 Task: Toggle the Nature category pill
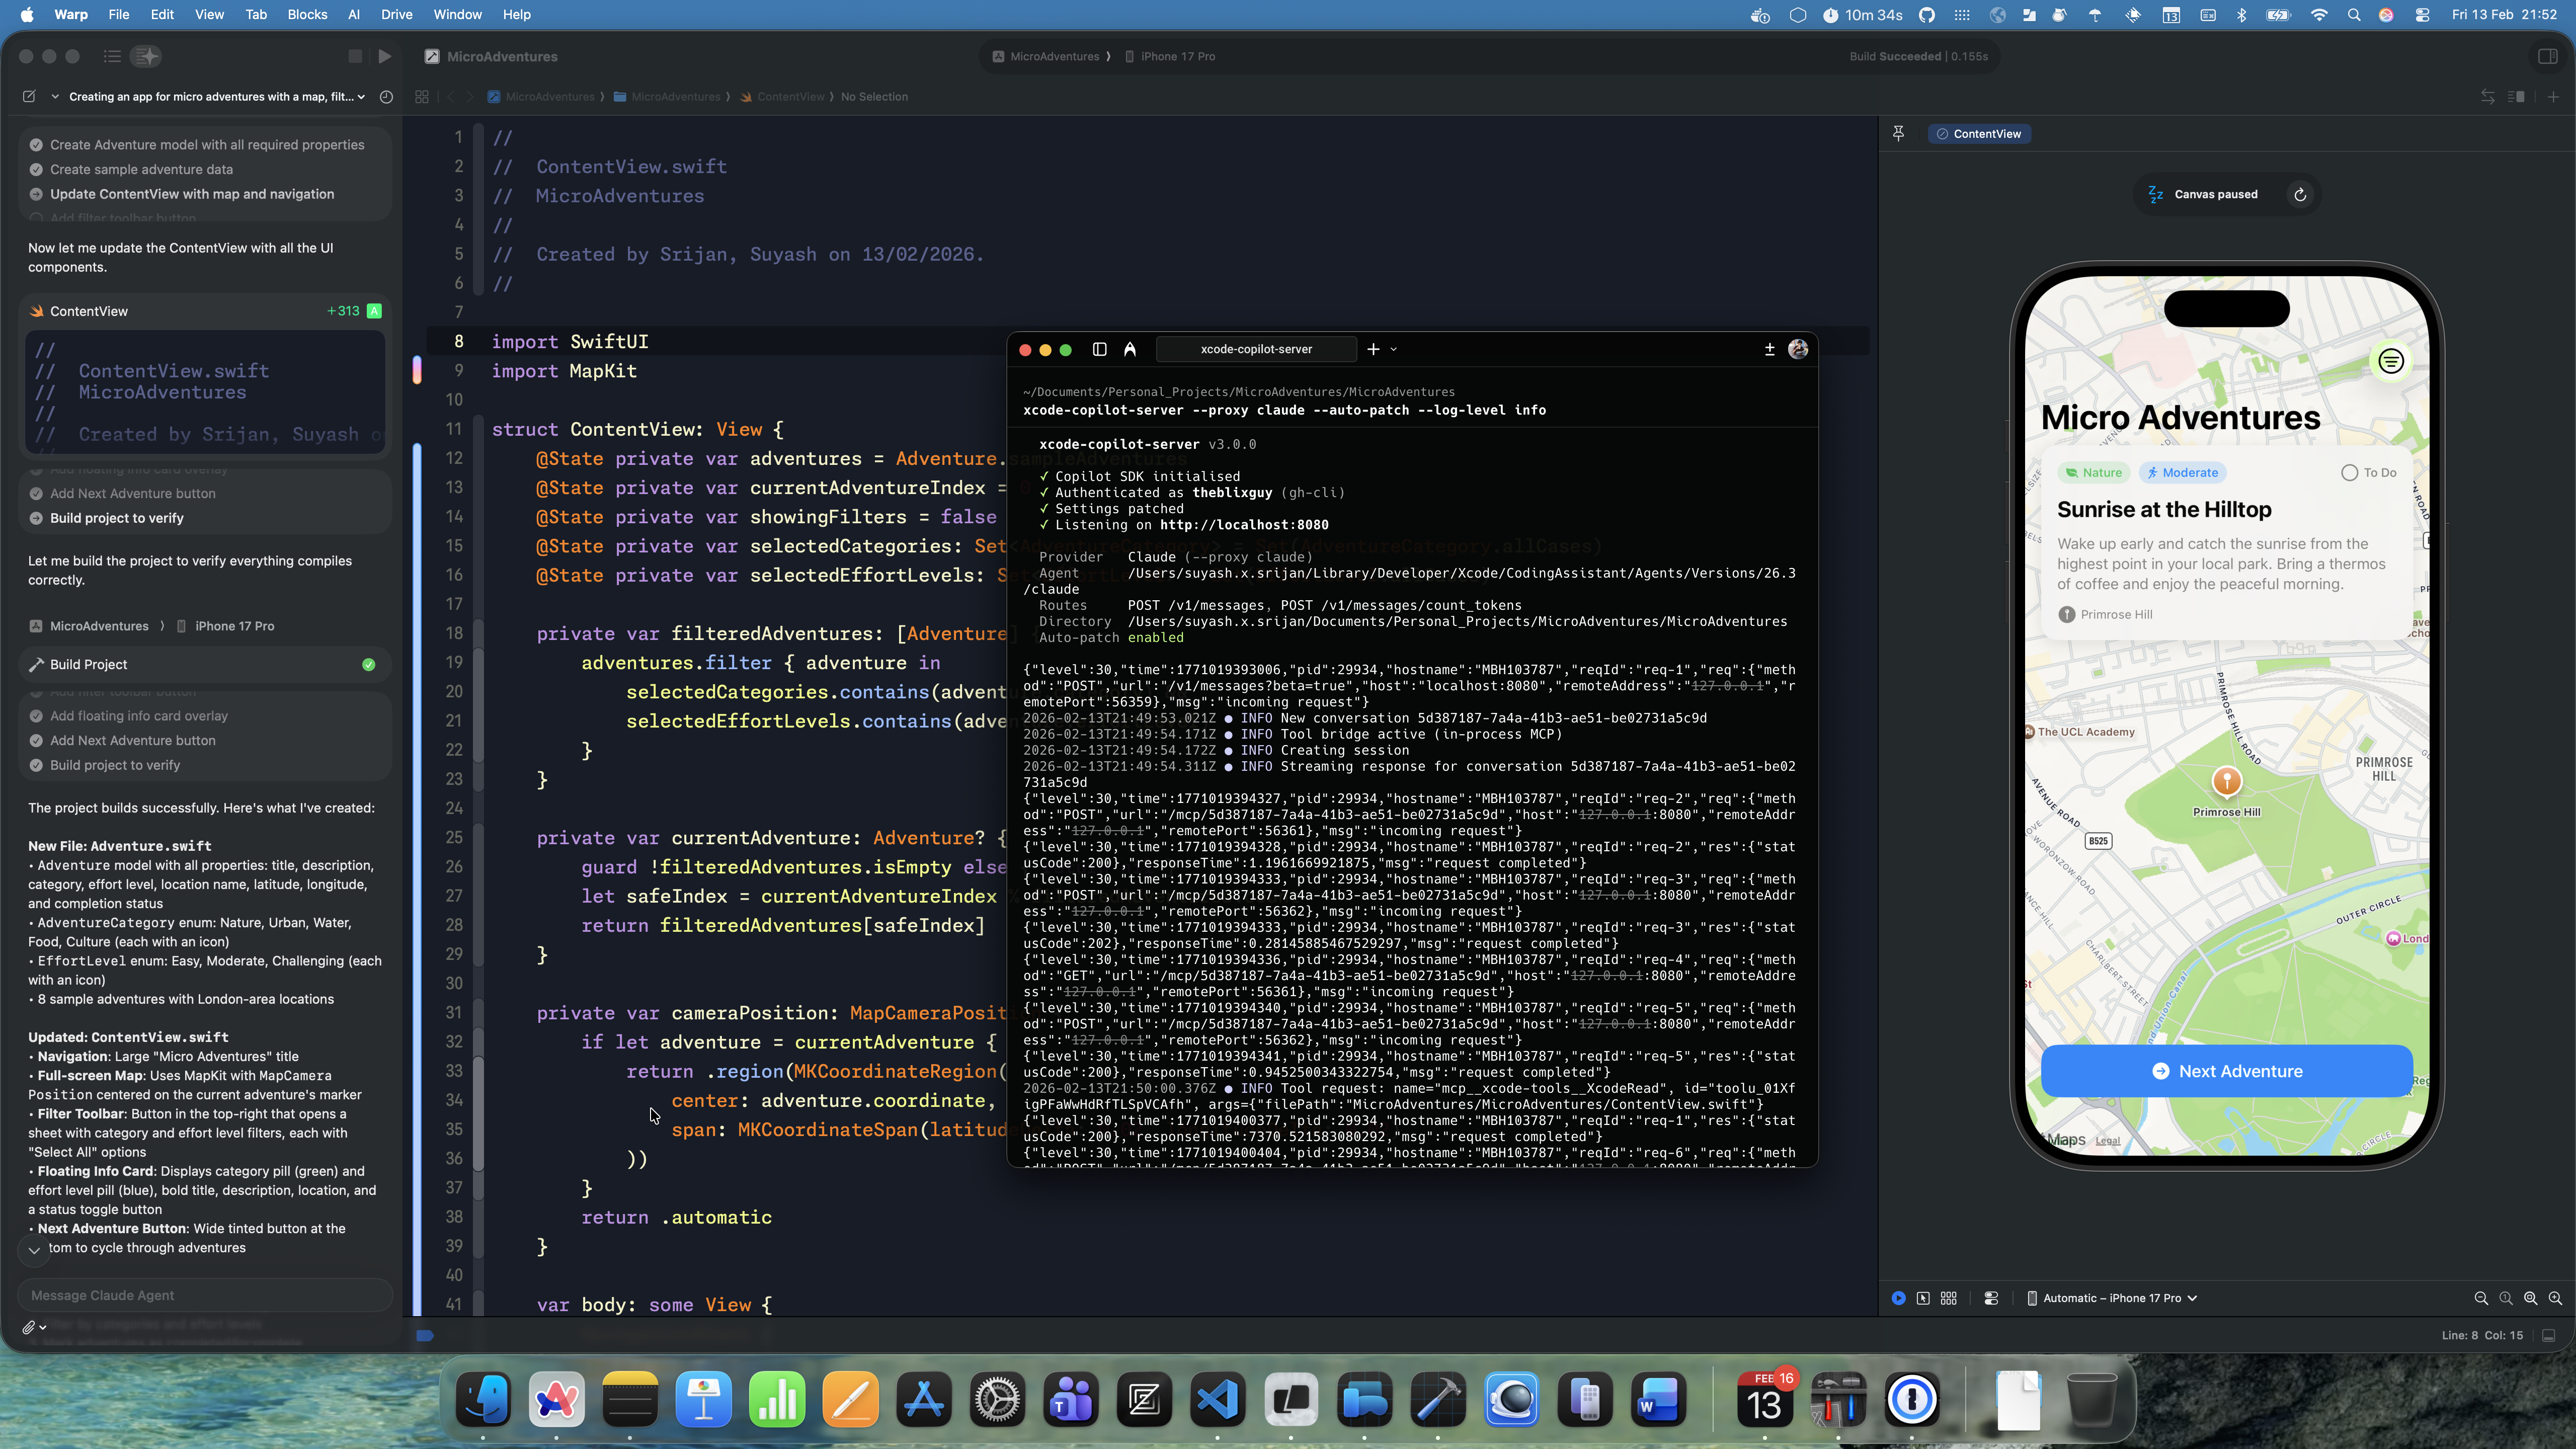coord(2094,473)
